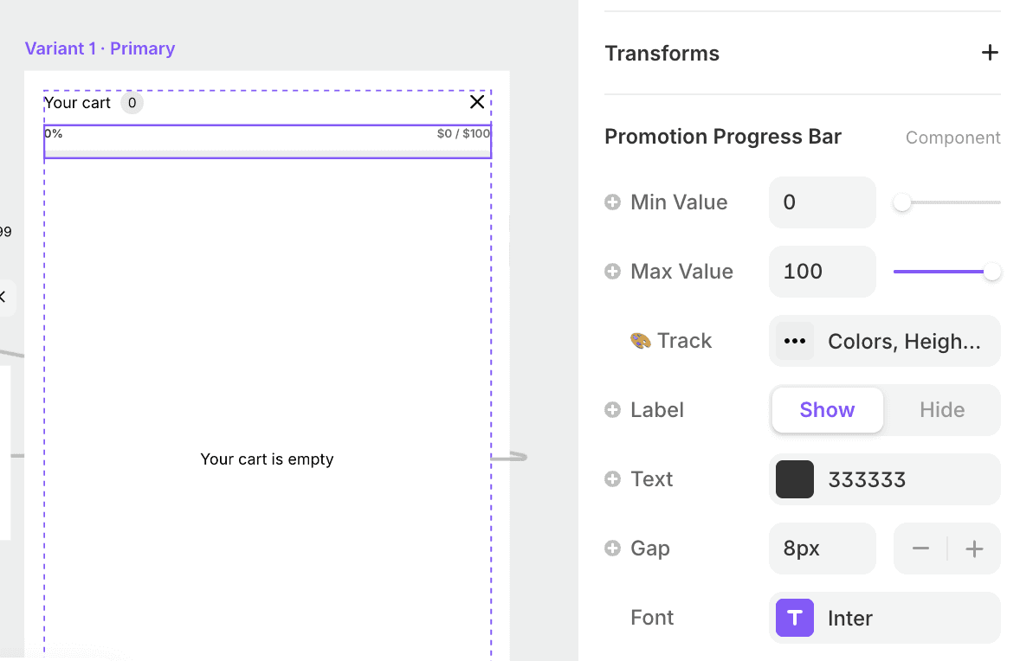Click the purple T font icon
Screen dimensions: 1020x661
pos(795,618)
